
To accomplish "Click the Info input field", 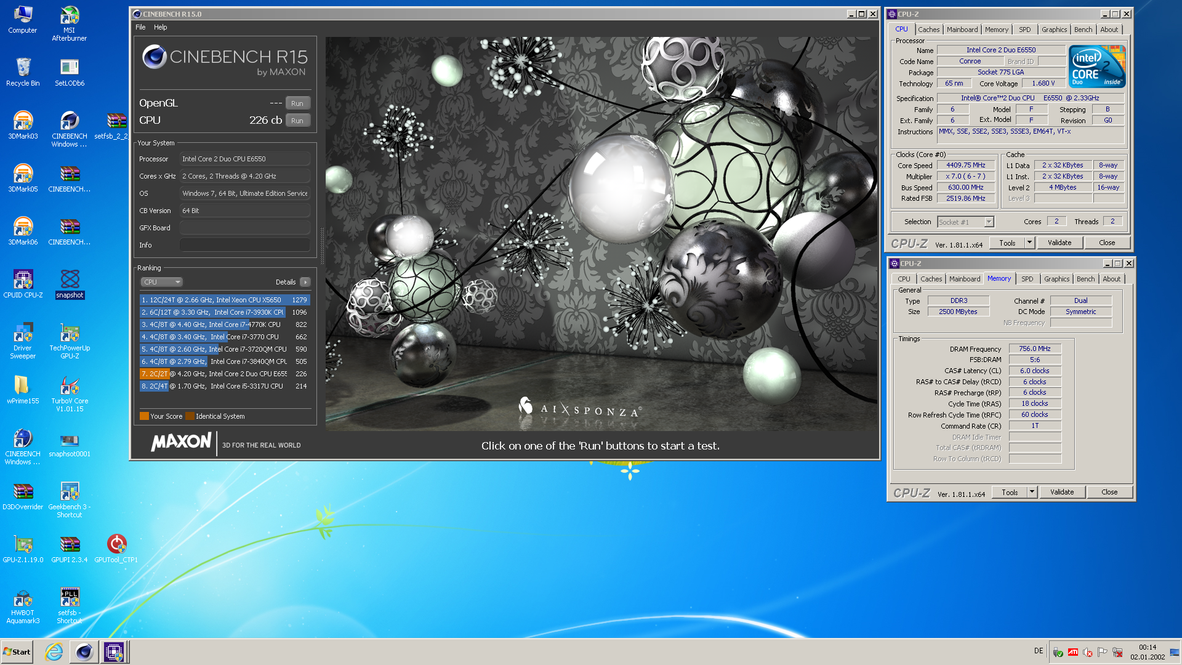I will coord(244,245).
